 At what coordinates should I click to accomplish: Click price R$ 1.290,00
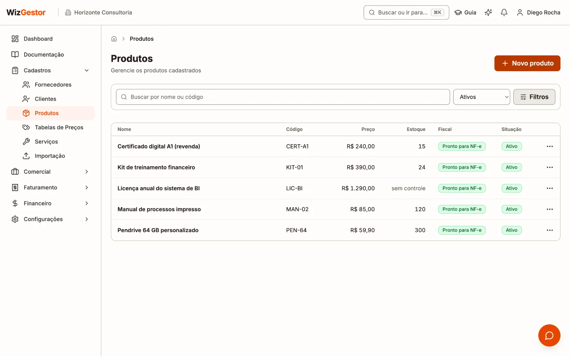pos(358,188)
